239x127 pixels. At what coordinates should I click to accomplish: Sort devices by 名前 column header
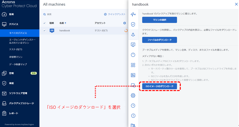point(63,23)
